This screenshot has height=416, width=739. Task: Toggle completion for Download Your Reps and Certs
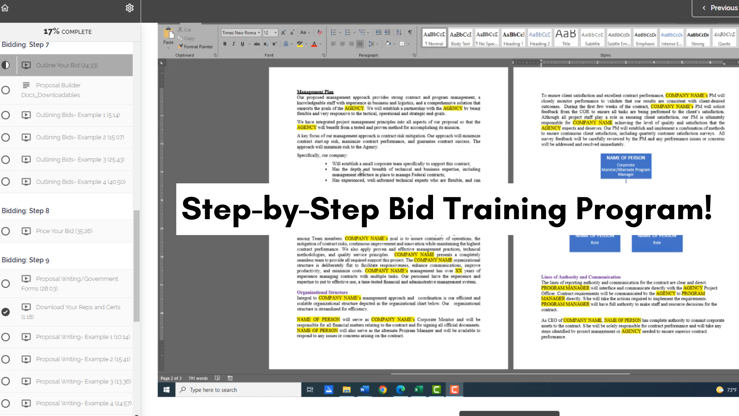point(5,312)
